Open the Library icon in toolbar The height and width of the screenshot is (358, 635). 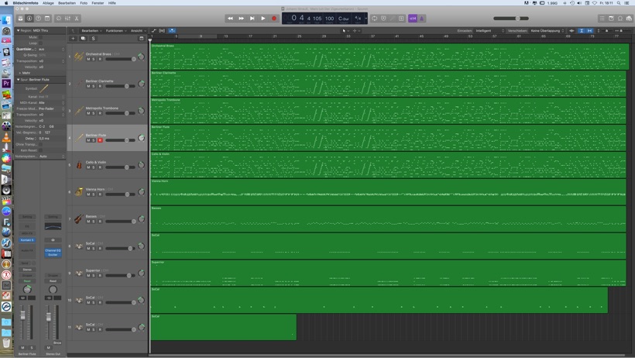pos(20,18)
